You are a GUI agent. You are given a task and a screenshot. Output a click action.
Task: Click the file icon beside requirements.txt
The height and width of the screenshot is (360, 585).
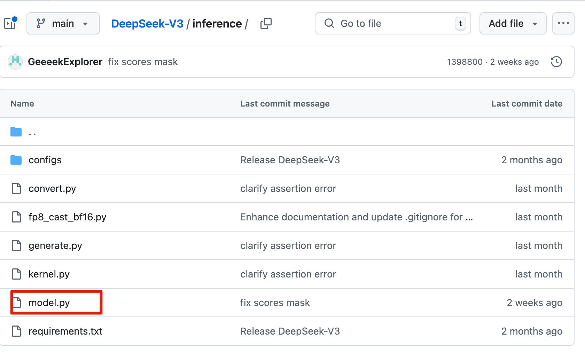click(x=16, y=331)
